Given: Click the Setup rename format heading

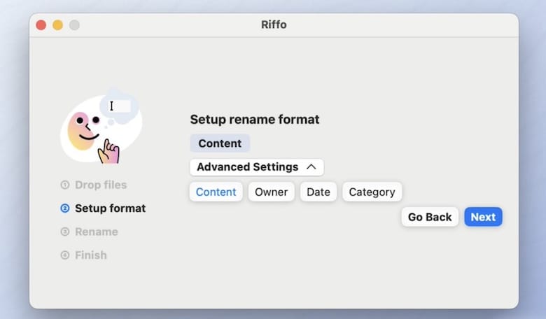Looking at the screenshot, I should (255, 120).
